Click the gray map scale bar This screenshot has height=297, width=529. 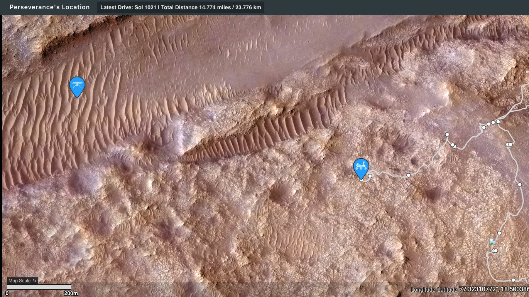click(x=39, y=287)
